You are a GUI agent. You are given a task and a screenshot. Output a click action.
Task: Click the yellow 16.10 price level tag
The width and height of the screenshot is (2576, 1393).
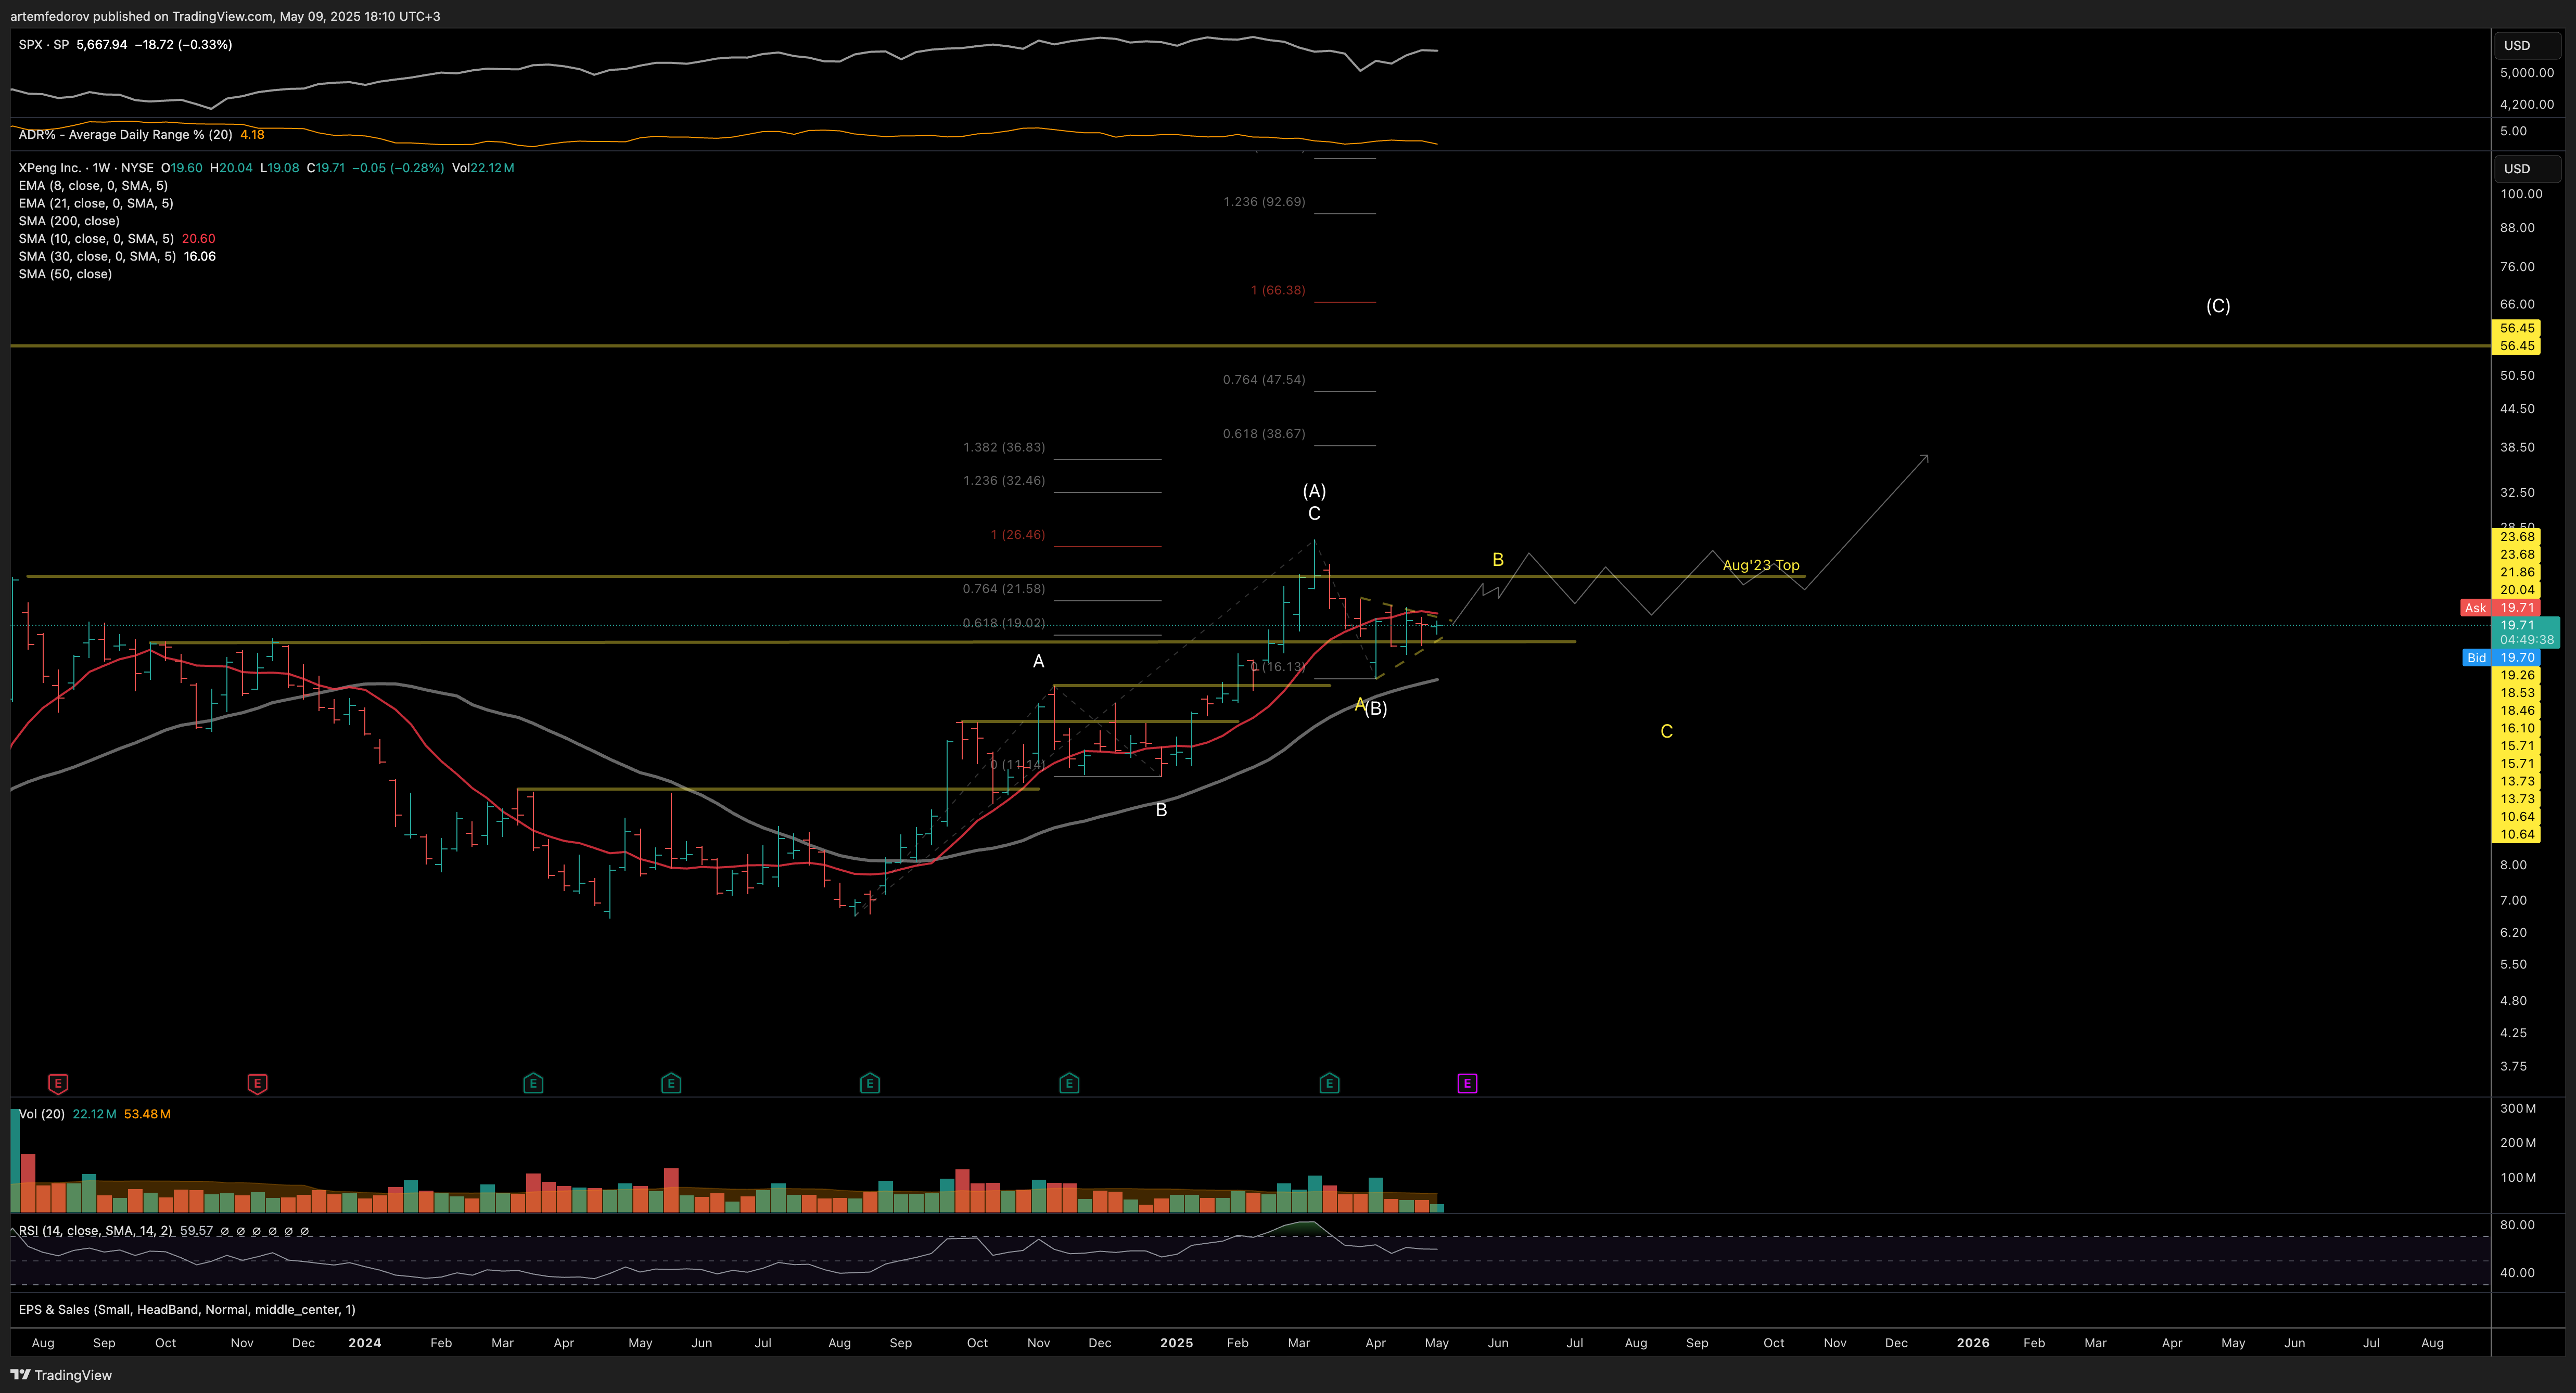pos(2517,728)
